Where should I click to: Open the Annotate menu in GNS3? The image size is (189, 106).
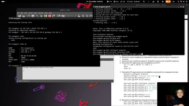(x=41, y=13)
